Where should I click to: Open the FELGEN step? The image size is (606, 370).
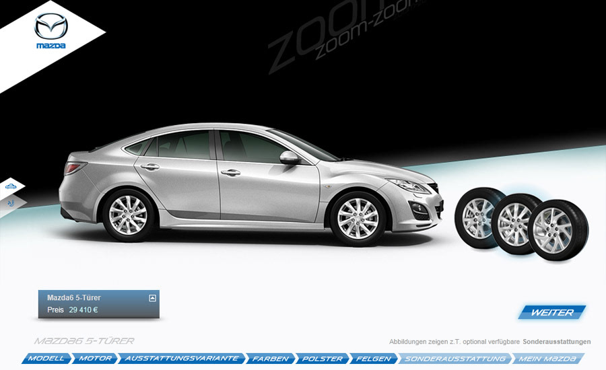click(374, 359)
